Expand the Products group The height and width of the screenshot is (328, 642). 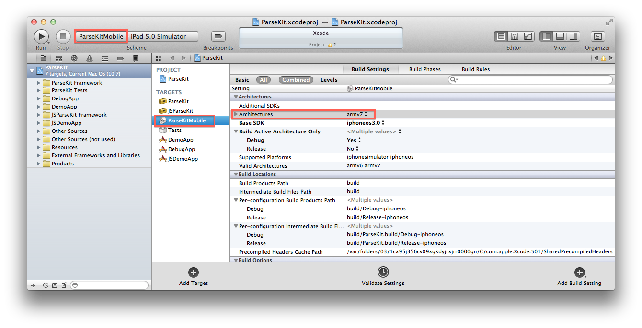39,164
